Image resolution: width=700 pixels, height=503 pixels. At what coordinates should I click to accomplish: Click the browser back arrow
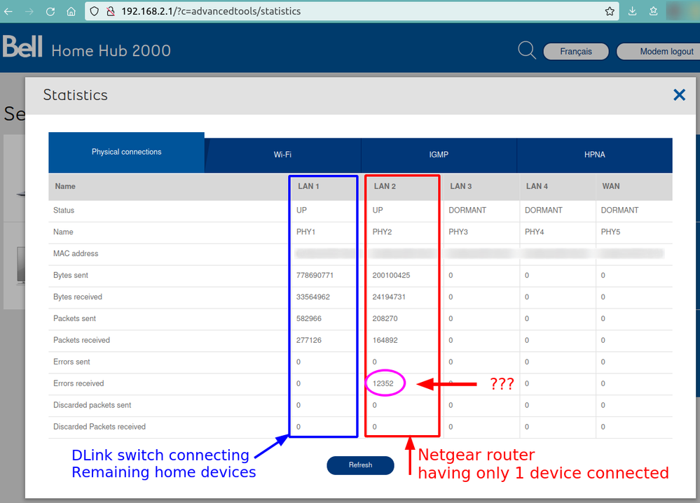[8, 11]
